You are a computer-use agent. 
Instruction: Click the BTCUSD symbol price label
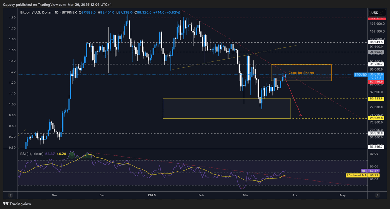click(360, 74)
